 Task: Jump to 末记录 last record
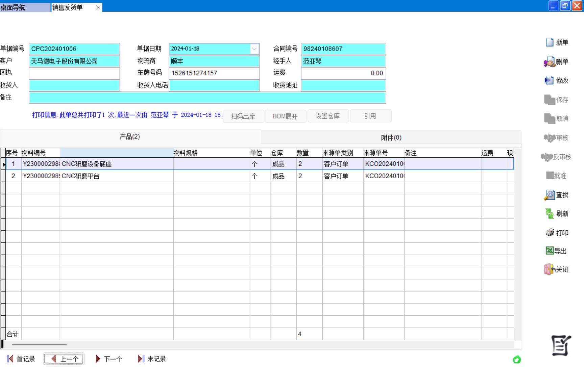(x=152, y=359)
